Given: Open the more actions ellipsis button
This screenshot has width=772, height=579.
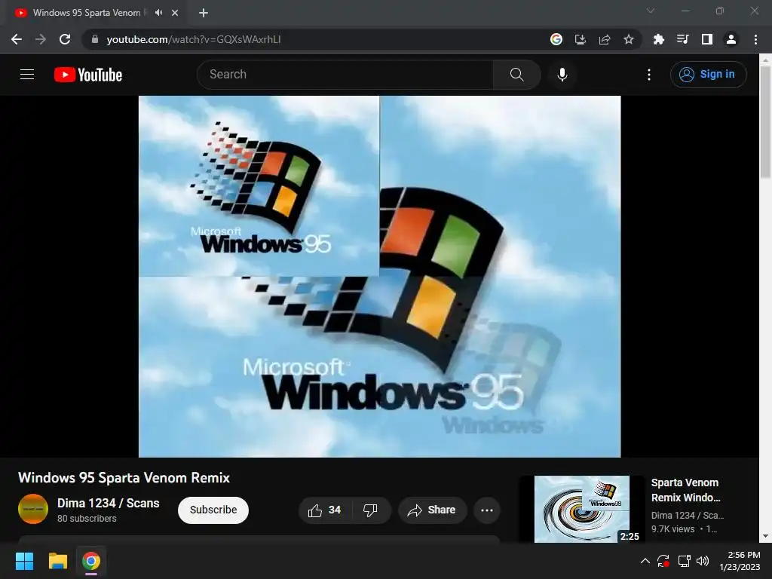Looking at the screenshot, I should (x=487, y=510).
